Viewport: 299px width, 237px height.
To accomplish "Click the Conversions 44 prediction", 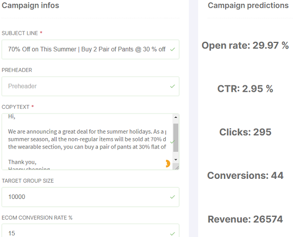I will tap(245, 176).
